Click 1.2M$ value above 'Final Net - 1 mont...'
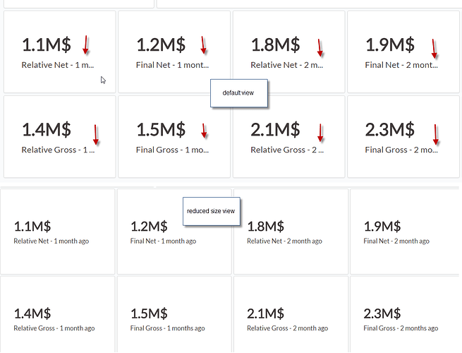This screenshot has height=353, width=462. (161, 44)
